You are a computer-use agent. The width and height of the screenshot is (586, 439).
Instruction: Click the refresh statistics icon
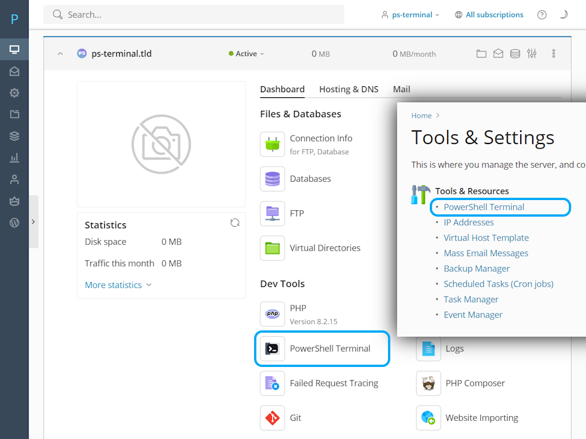[235, 223]
